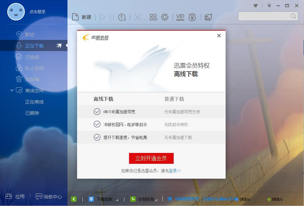Open the 下载优先 dropdown arrow
Image resolution: width=304 pixels, height=206 pixels.
117,200
